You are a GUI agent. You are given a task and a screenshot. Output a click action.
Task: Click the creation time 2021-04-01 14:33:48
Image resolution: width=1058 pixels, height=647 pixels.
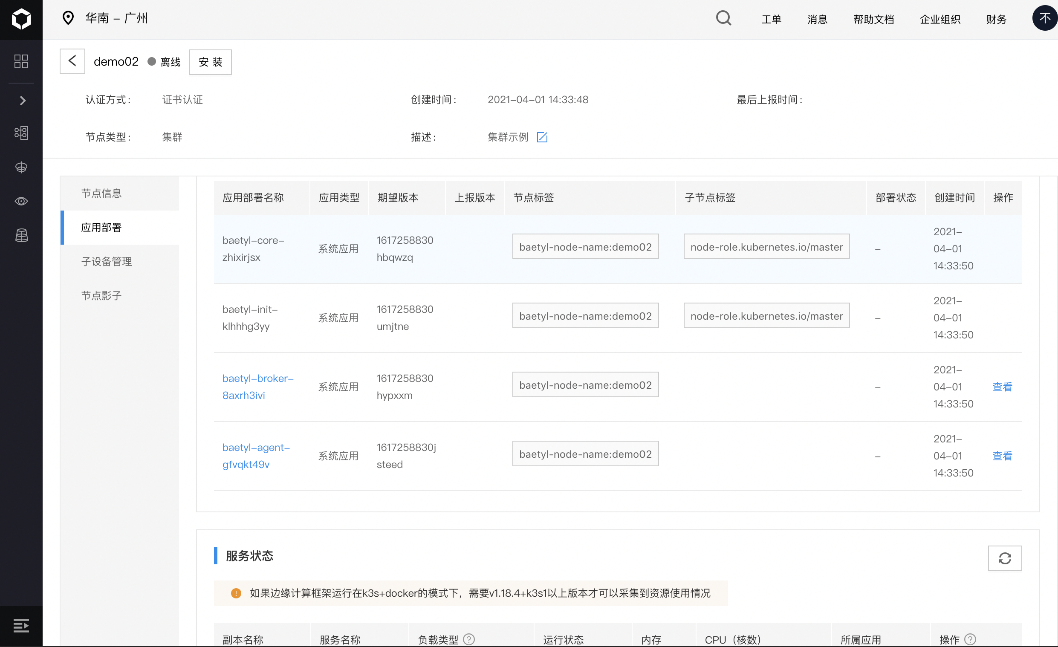538,100
